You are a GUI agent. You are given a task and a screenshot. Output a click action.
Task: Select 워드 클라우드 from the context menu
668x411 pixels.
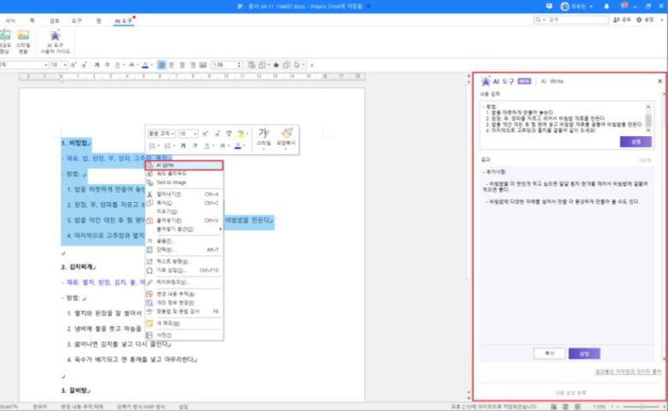point(184,174)
